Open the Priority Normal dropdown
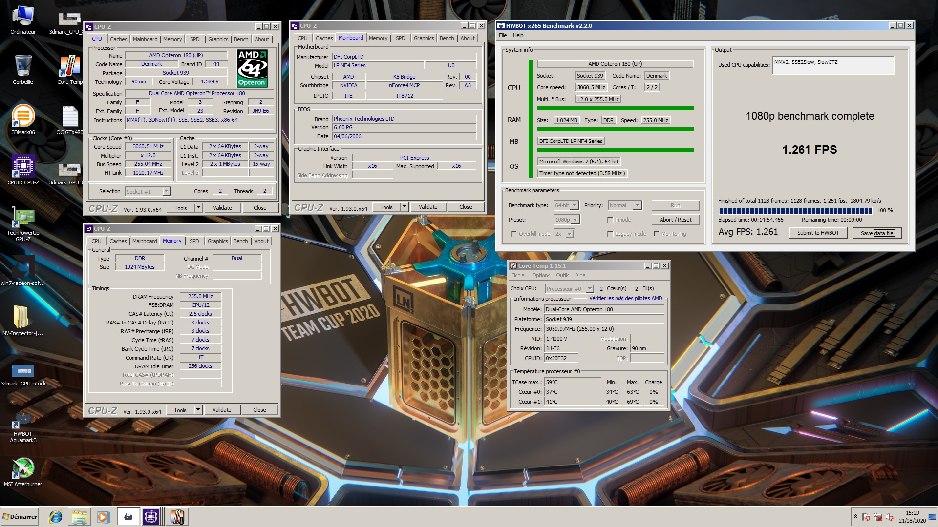Viewport: 938px width, 527px height. pyautogui.click(x=637, y=205)
